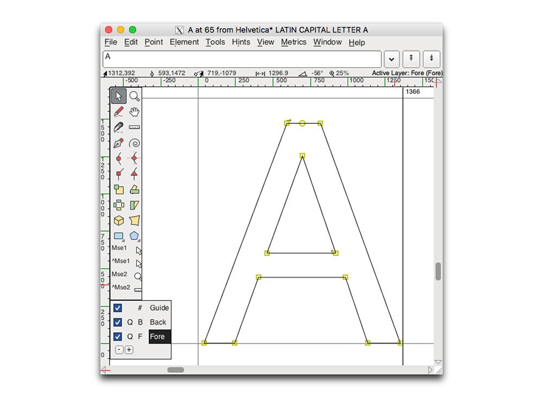Viewport: 543px width, 407px height.
Task: Open the Metrics menu
Action: click(x=294, y=42)
